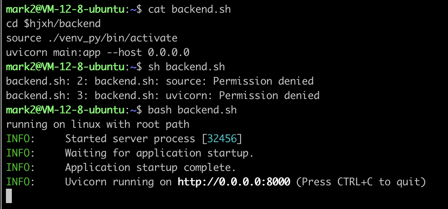This screenshot has height=209, width=448.
Task: Click 'Waiting for application startup.' message
Action: [159, 153]
